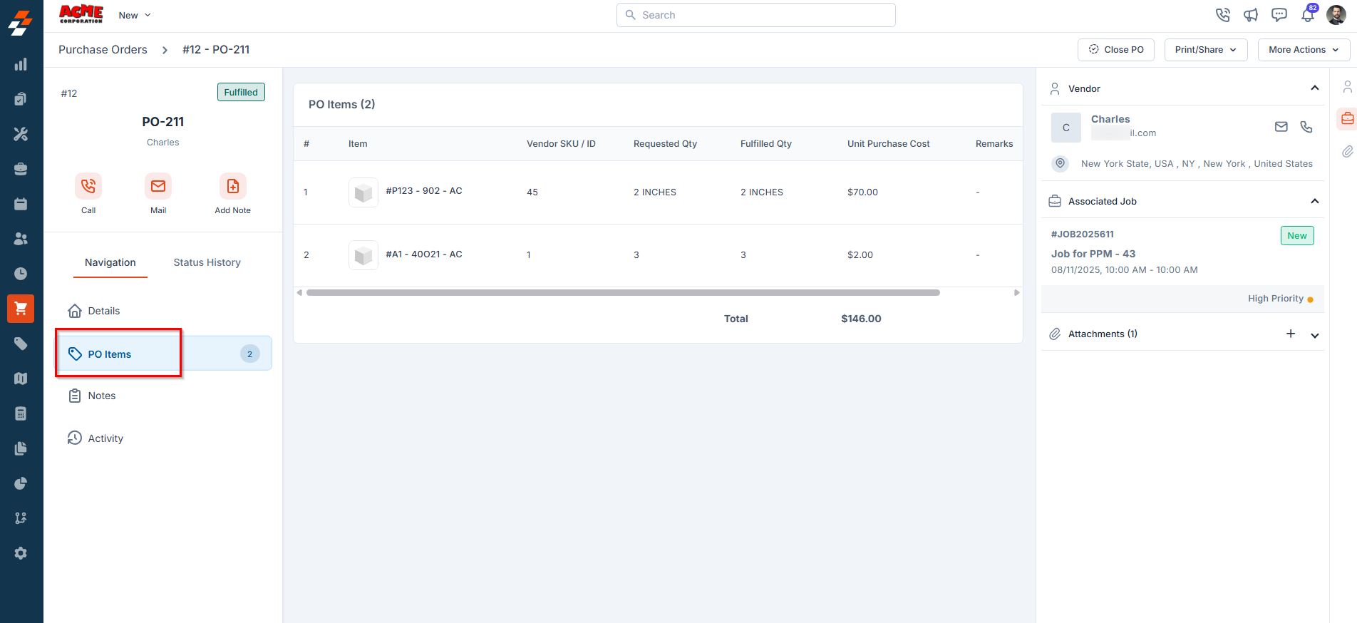Viewport: 1357px width, 623px height.
Task: Select PO Items in the navigation list
Action: [x=163, y=354]
